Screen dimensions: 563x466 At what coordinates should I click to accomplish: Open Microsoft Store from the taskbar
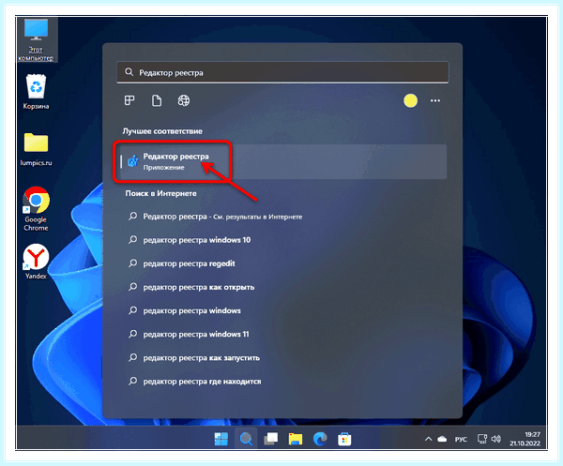point(344,439)
